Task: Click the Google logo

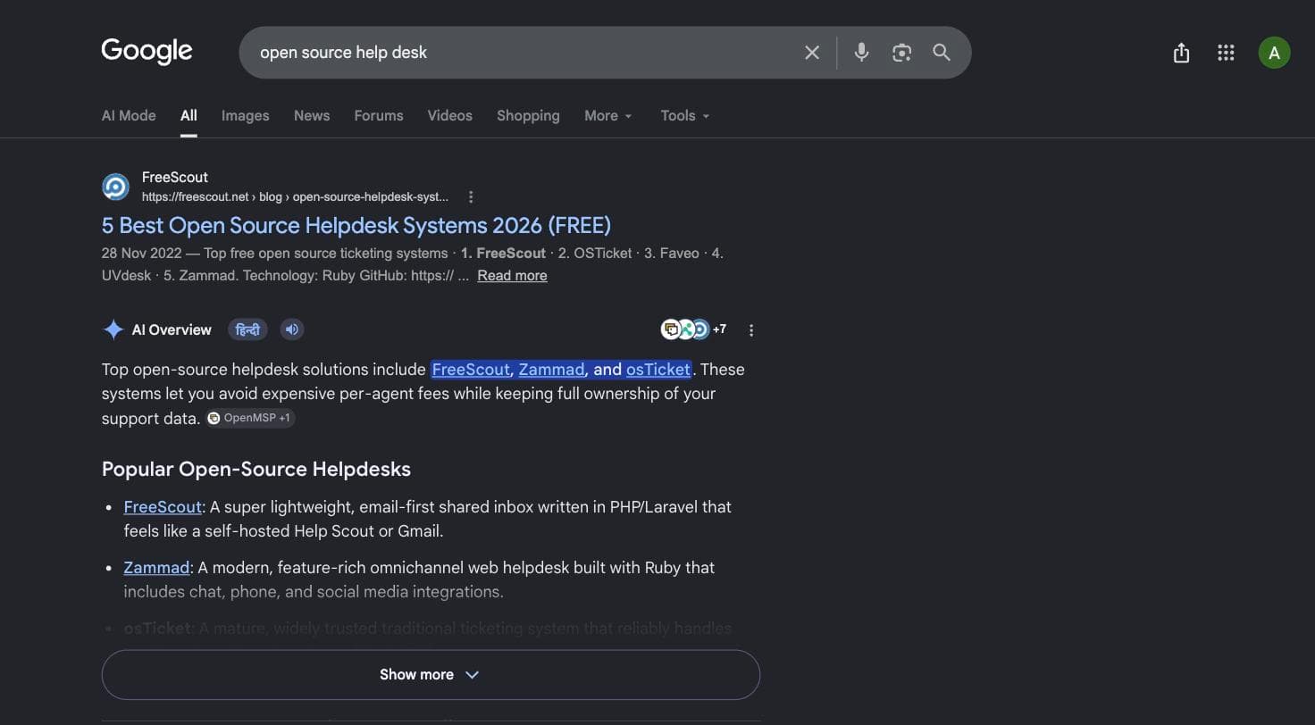Action: pos(147,52)
